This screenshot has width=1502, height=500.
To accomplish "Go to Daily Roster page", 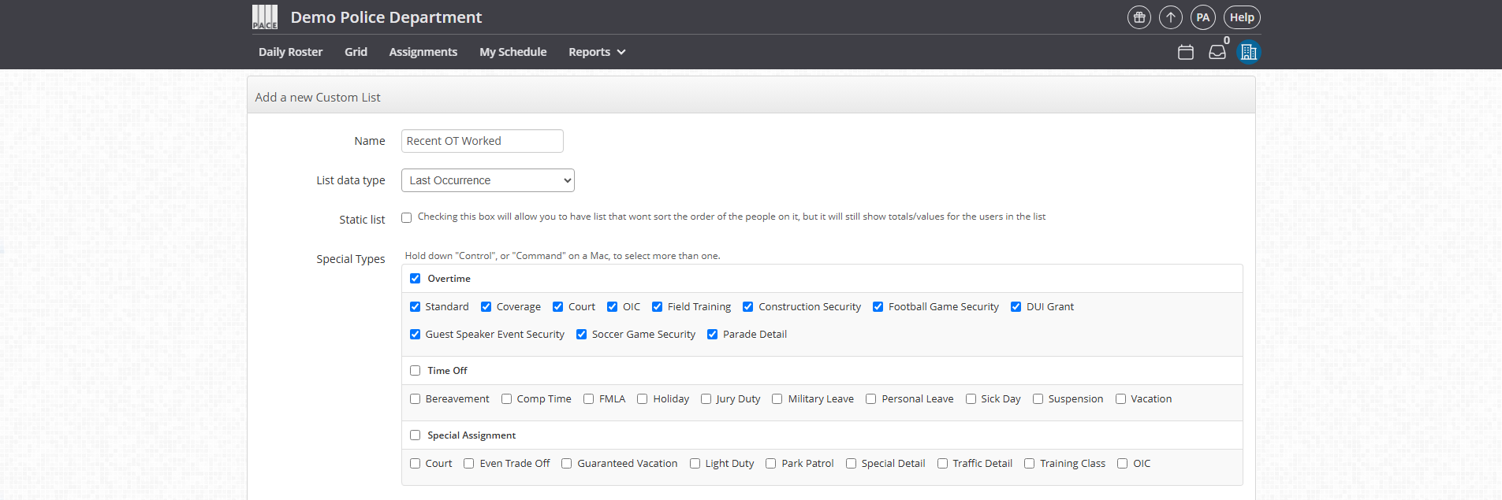I will click(x=290, y=52).
